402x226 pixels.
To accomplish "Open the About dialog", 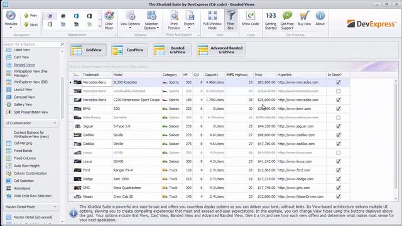I will 320,18.
